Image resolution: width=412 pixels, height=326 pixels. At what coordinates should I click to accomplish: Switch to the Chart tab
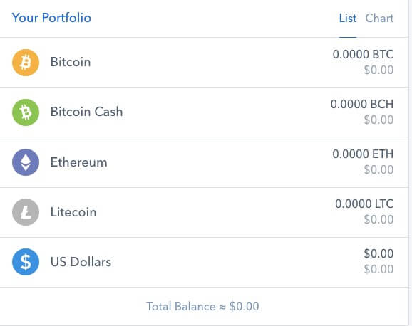(x=379, y=18)
